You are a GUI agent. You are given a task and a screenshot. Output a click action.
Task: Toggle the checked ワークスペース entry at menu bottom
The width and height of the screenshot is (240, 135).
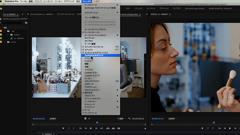(x=101, y=113)
